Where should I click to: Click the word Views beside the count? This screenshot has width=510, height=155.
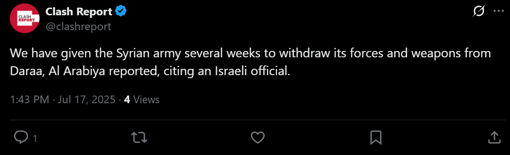pos(146,100)
